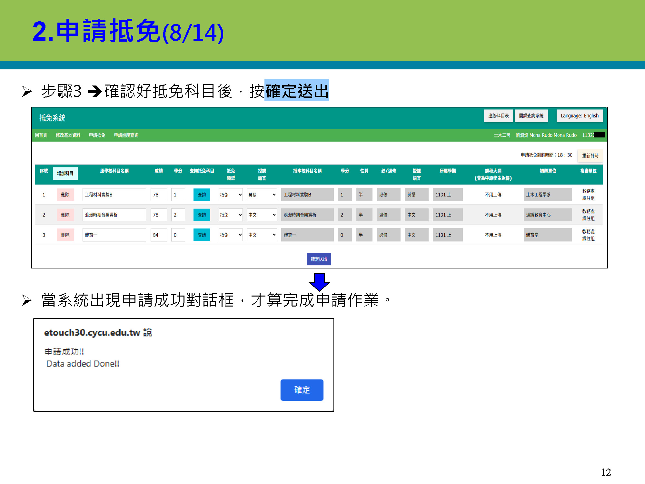Click the grade field showing 84

pyautogui.click(x=159, y=235)
